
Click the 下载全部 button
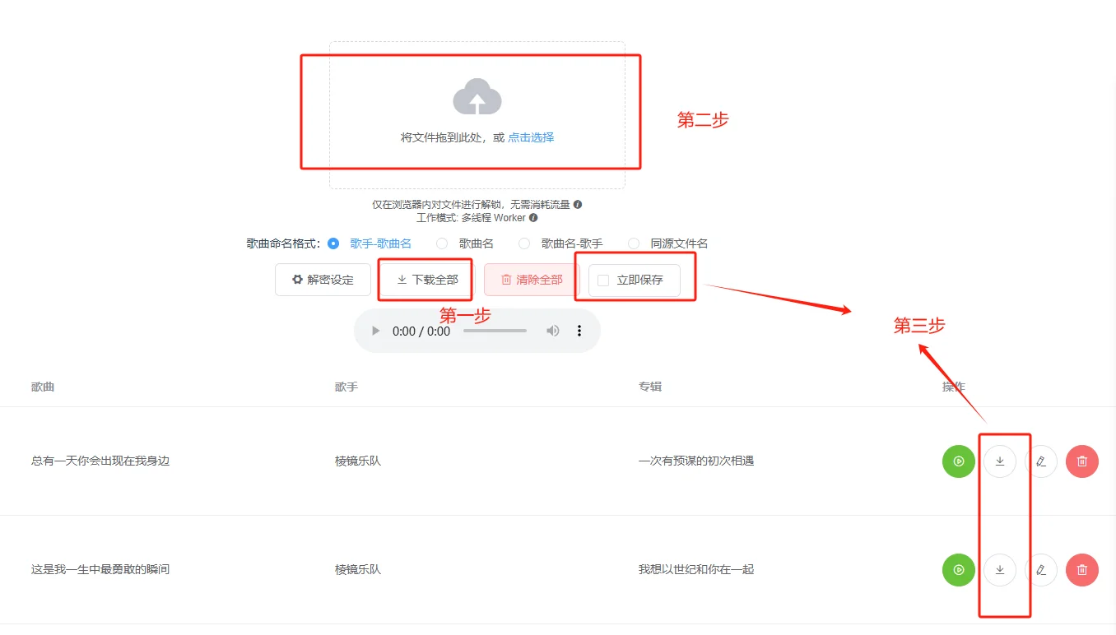427,280
